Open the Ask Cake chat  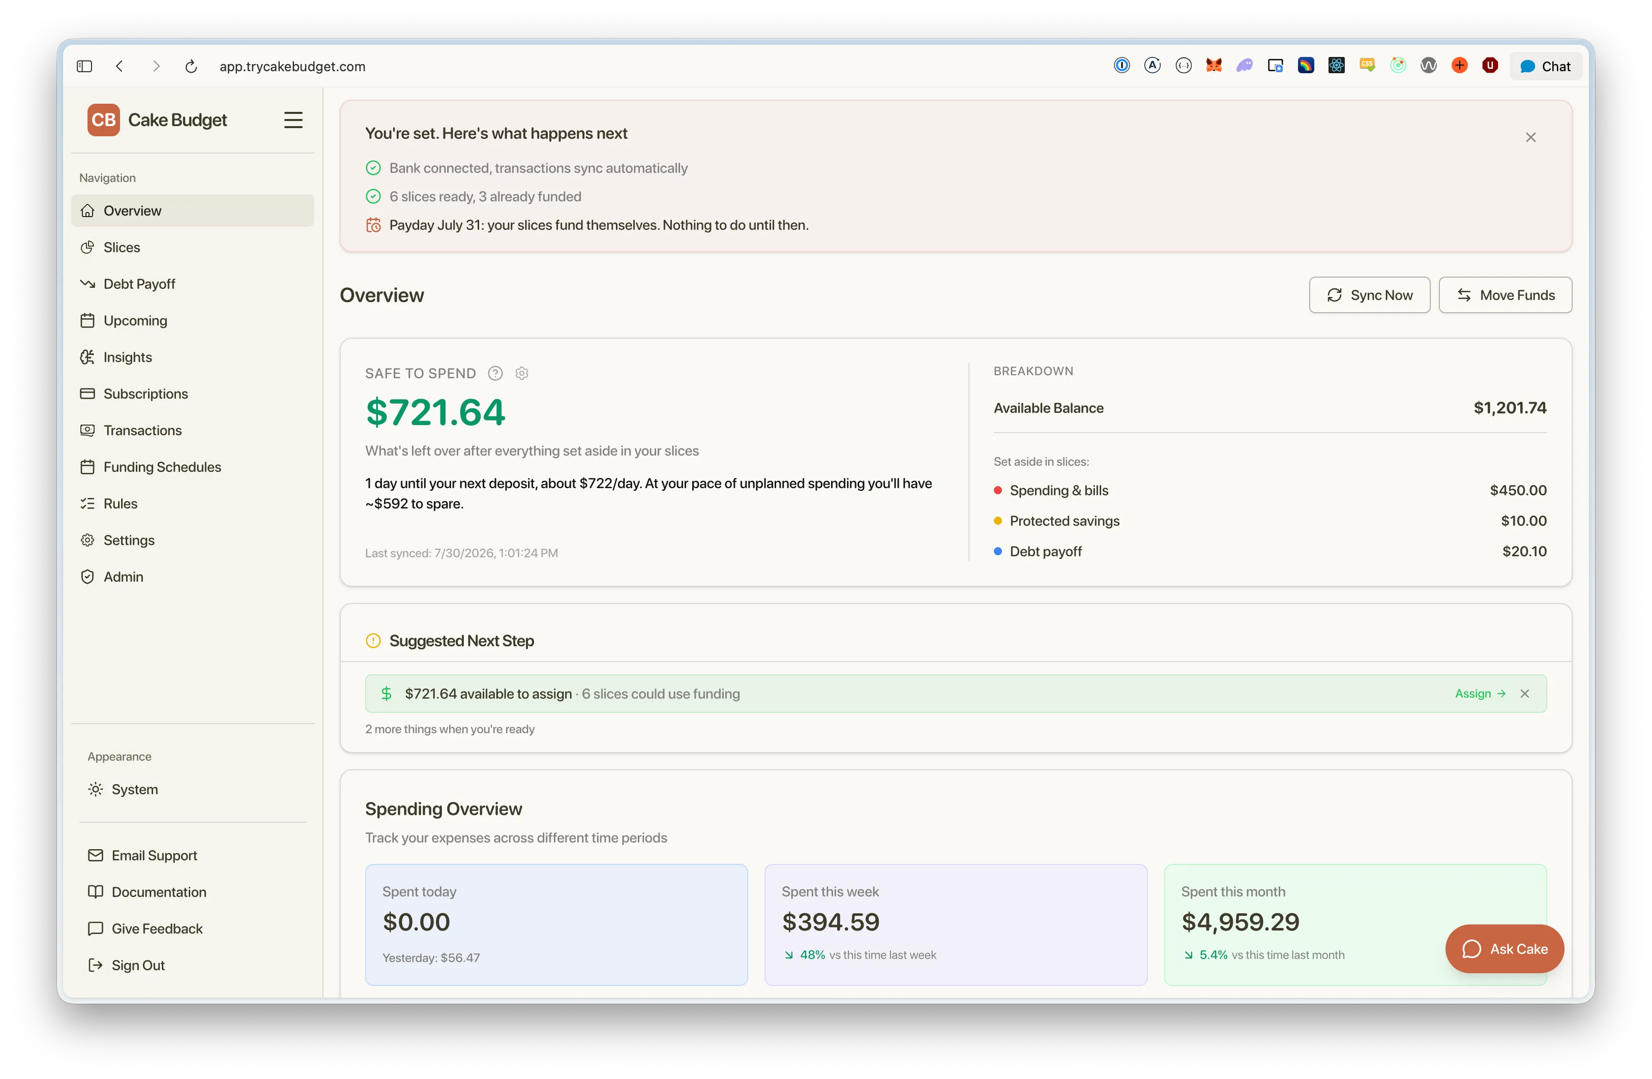pyautogui.click(x=1504, y=948)
